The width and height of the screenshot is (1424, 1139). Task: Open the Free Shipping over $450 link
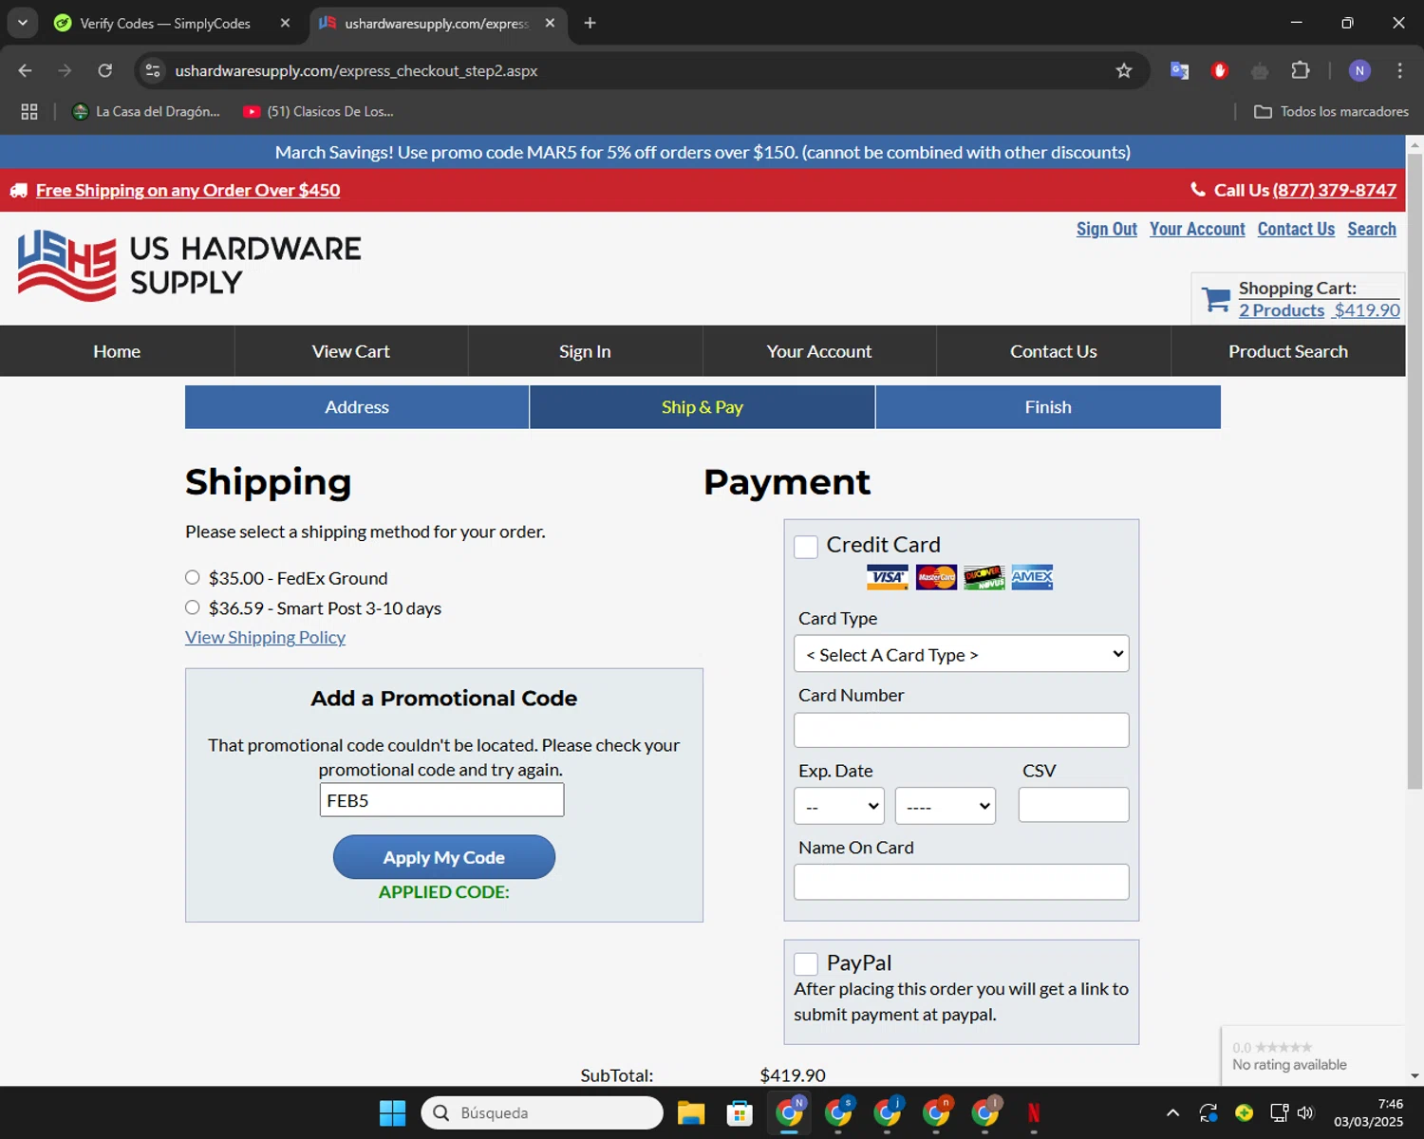[x=188, y=190]
